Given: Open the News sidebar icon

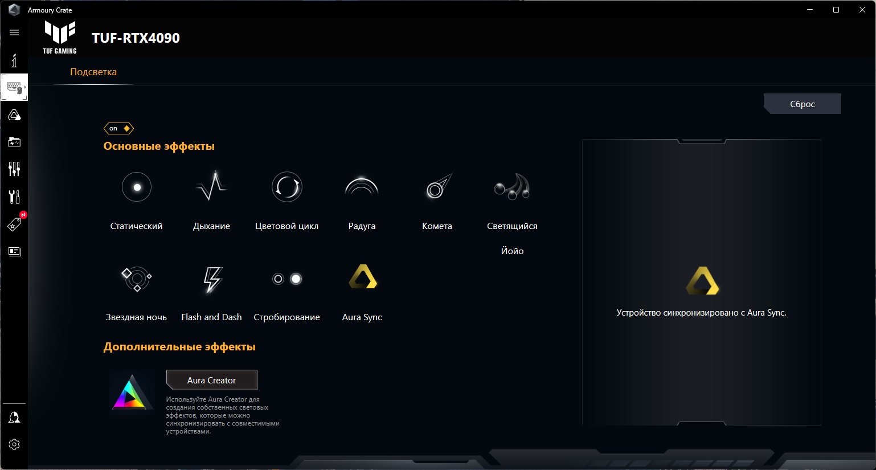Looking at the screenshot, I should pyautogui.click(x=14, y=251).
